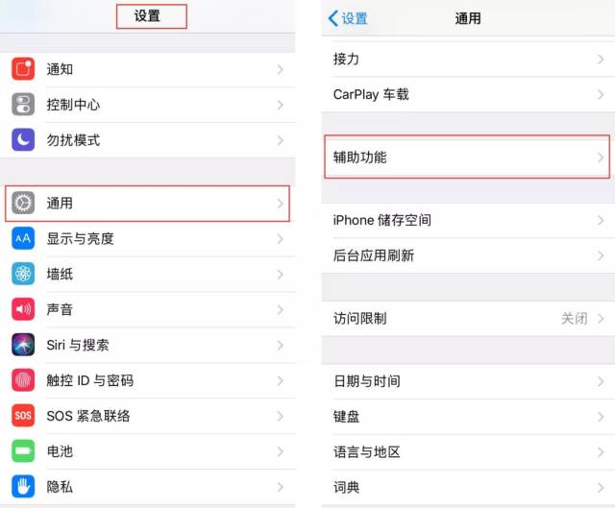Open the 辅助功能 accessibility row

coord(467,157)
